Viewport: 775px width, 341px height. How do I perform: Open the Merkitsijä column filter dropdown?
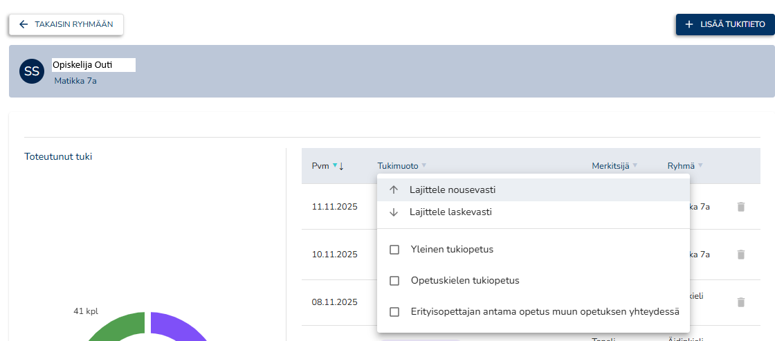point(635,166)
